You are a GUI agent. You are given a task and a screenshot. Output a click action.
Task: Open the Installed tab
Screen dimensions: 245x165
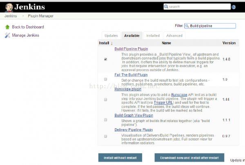(153, 36)
